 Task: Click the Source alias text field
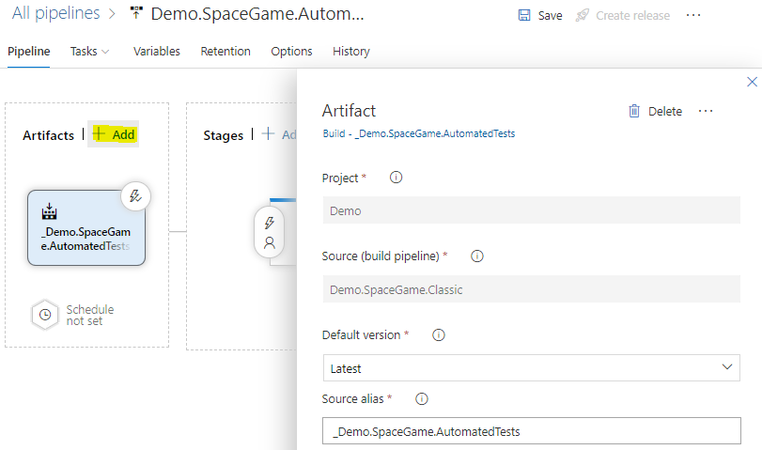(x=531, y=431)
